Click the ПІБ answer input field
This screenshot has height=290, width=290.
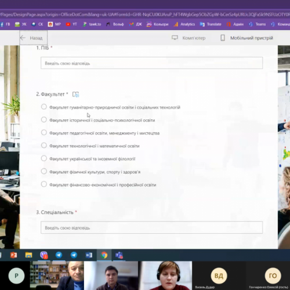click(151, 63)
